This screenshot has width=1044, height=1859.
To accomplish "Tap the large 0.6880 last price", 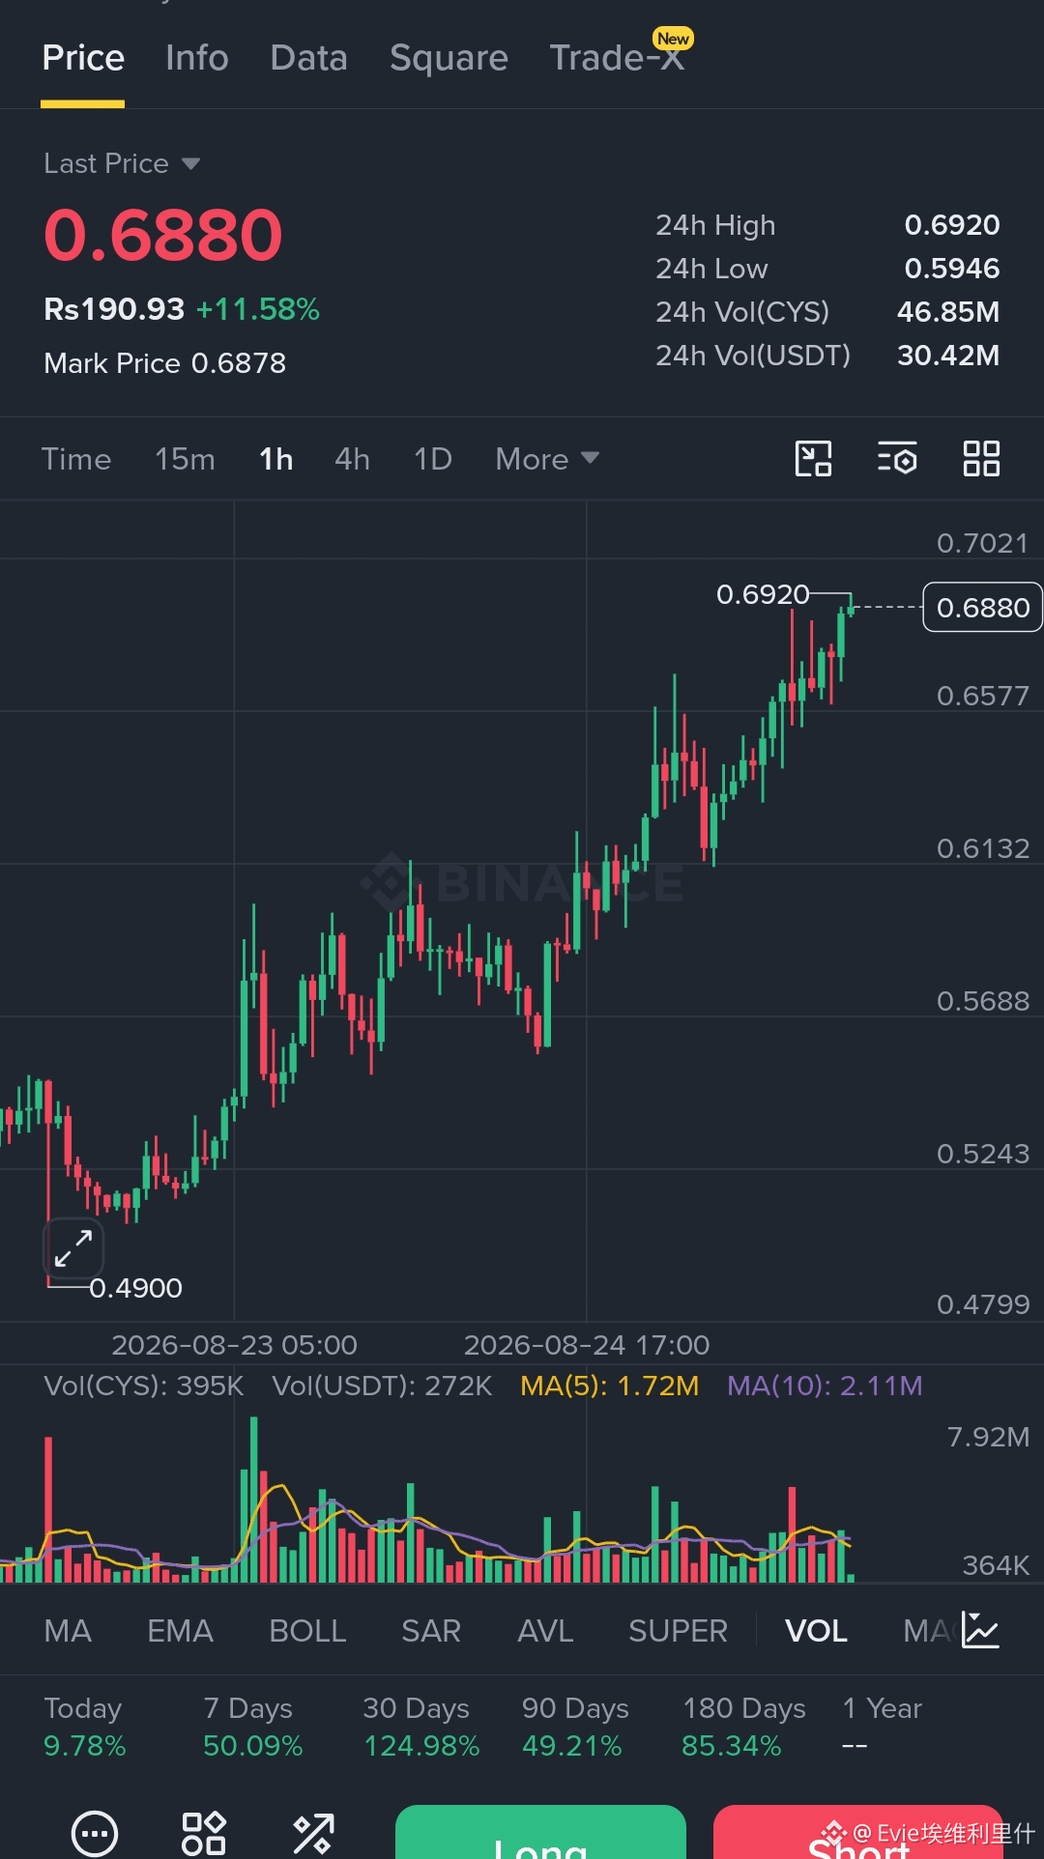I will click(163, 236).
